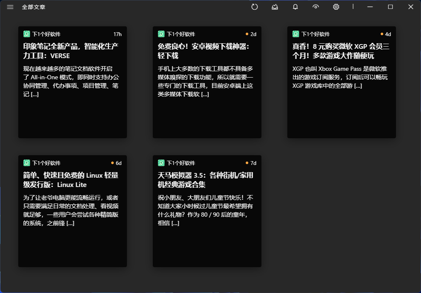
Task: Open the hamburger navigation menu
Action: tap(10, 7)
